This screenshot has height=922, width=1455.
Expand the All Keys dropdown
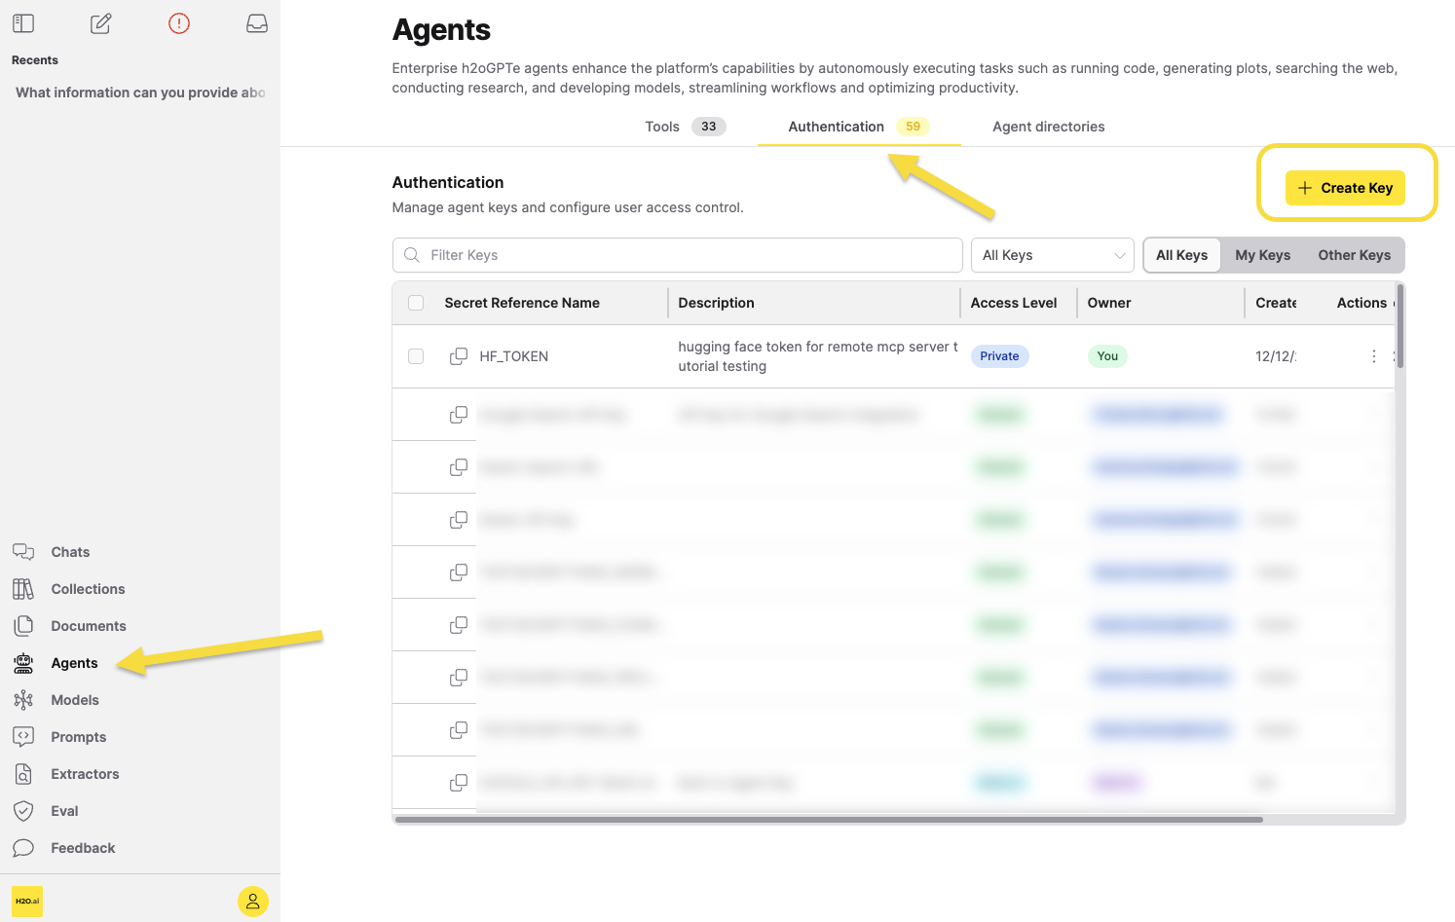[x=1053, y=255]
